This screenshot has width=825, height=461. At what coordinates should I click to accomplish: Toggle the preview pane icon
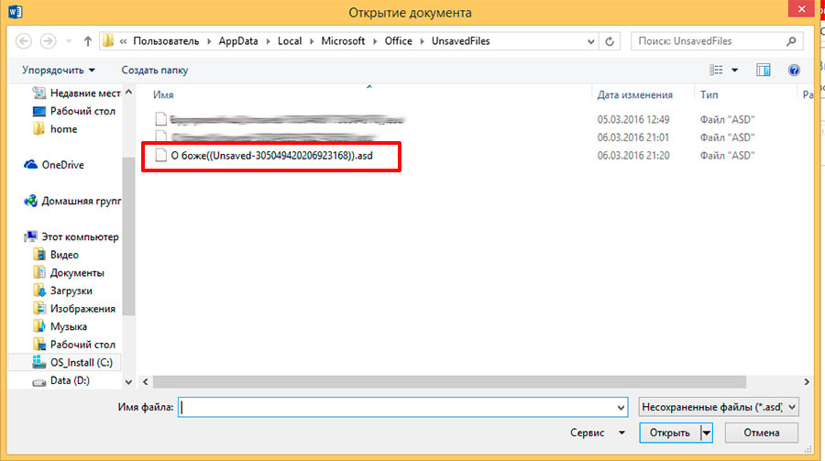click(x=763, y=70)
